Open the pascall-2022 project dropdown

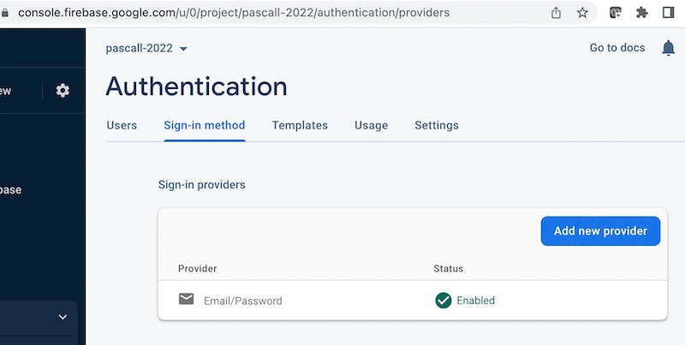click(146, 48)
